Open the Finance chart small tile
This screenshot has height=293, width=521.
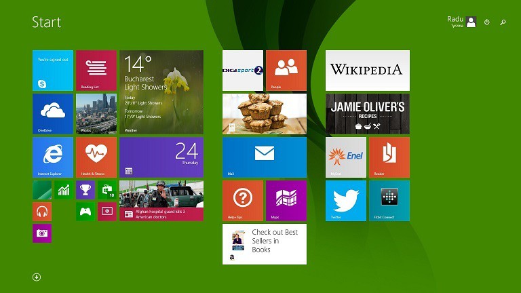[x=64, y=190]
